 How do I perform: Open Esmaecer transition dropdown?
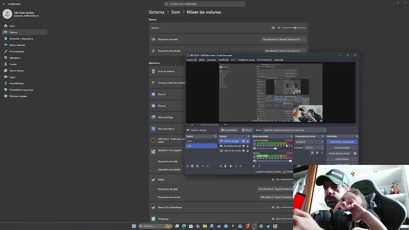point(309,142)
